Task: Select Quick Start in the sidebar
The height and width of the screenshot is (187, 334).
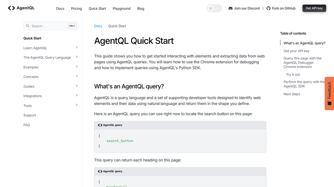Action: 32,38
